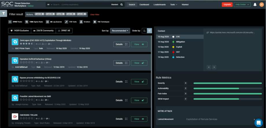
Task: Select ascending order icon
Action: 144,31
